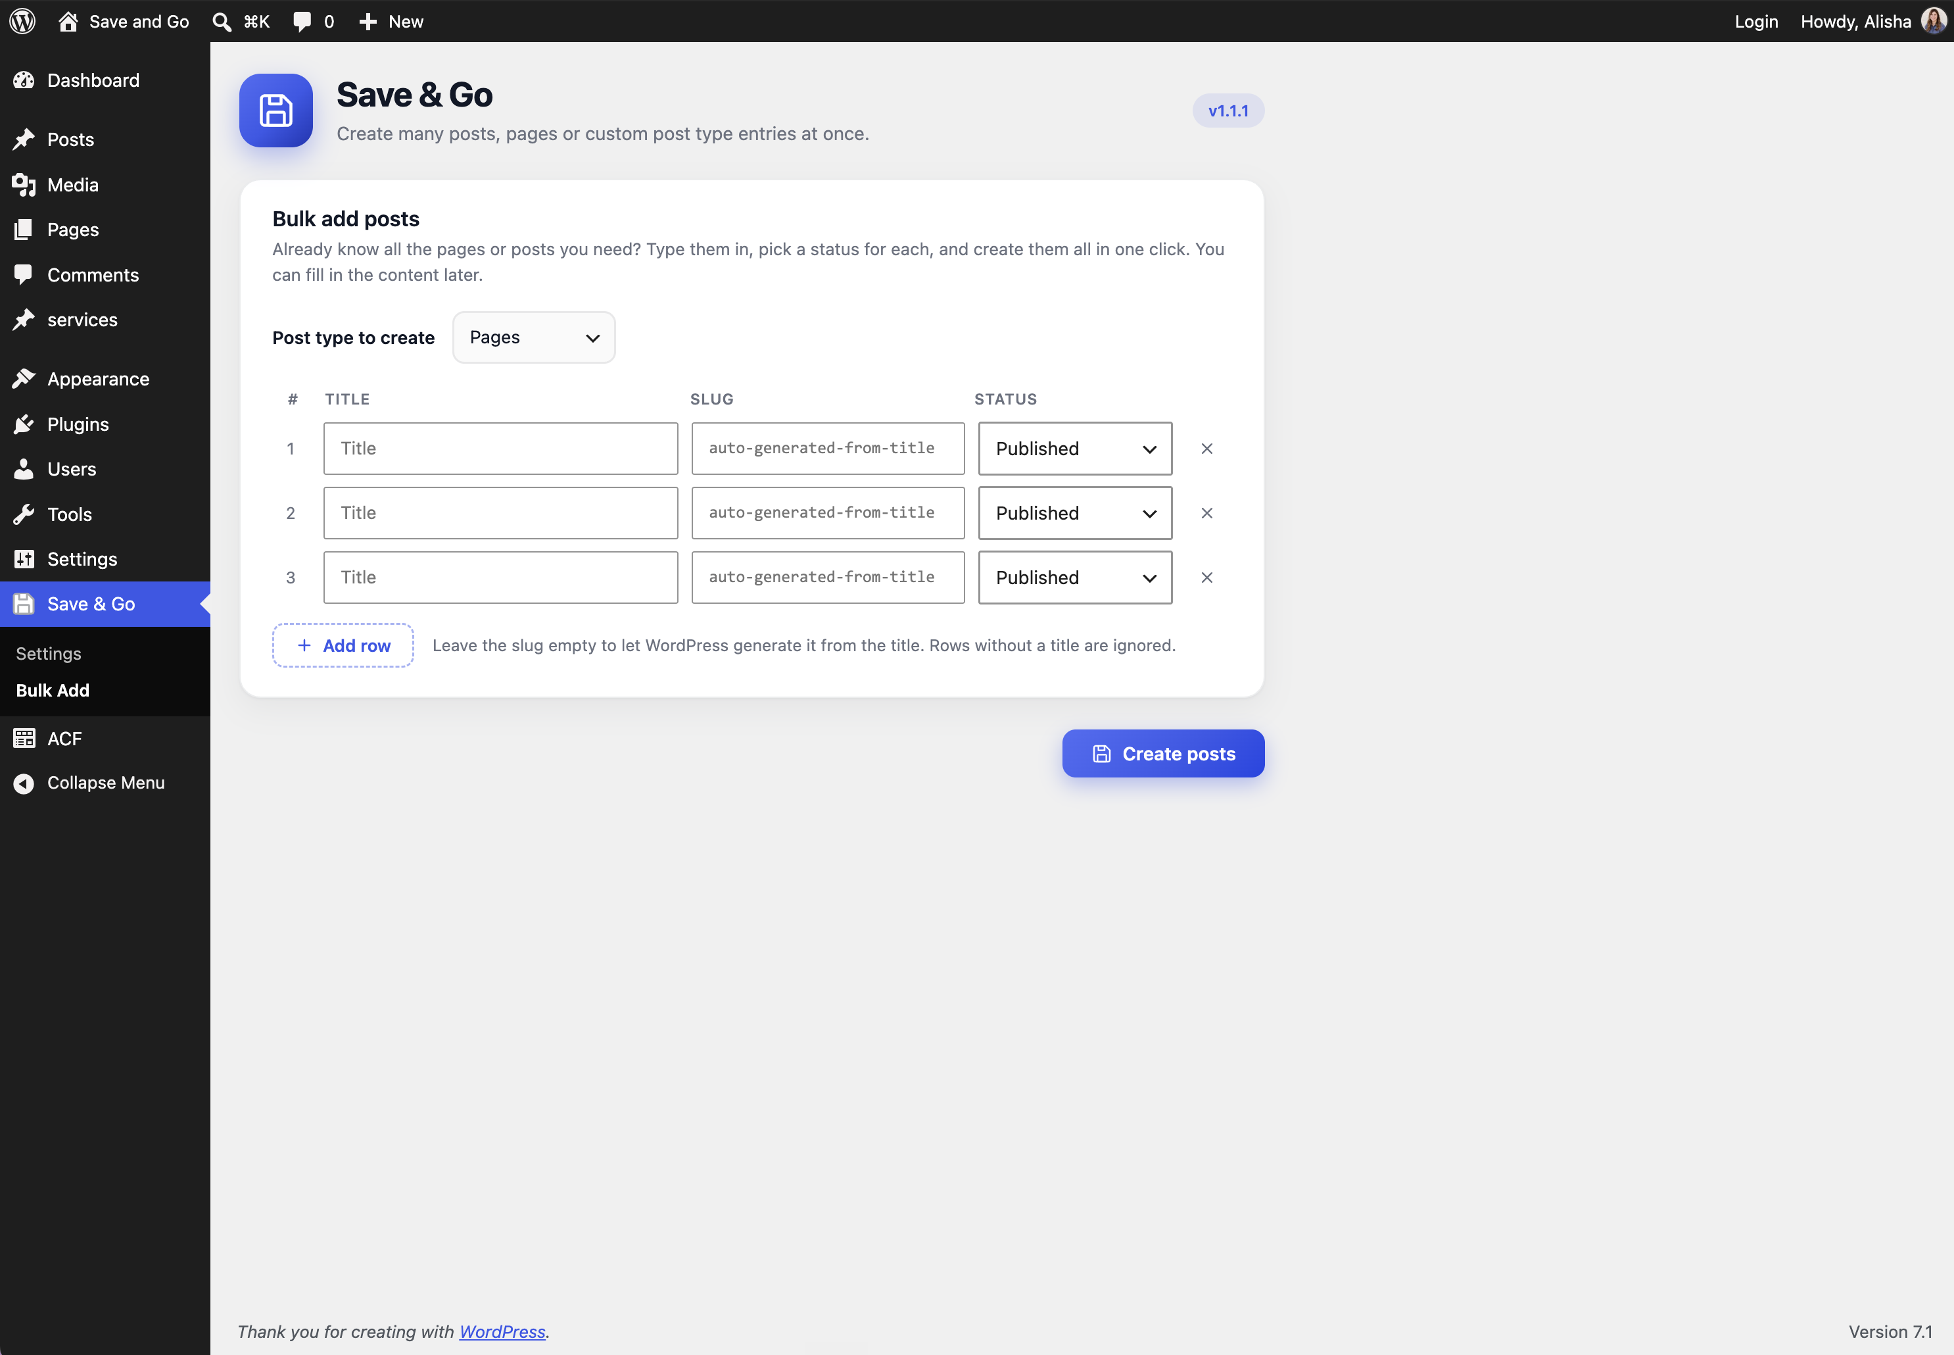Open the Status dropdown for row 2
The image size is (1954, 1355).
coord(1075,513)
